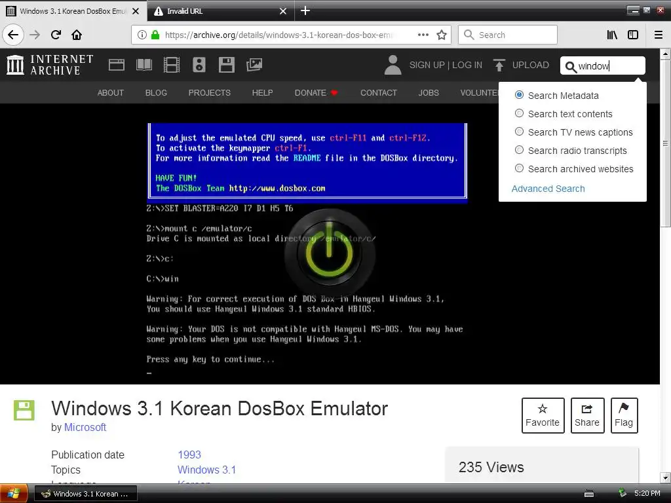Open the CONTACT menu item
Screen dimensions: 671x503
(379, 92)
